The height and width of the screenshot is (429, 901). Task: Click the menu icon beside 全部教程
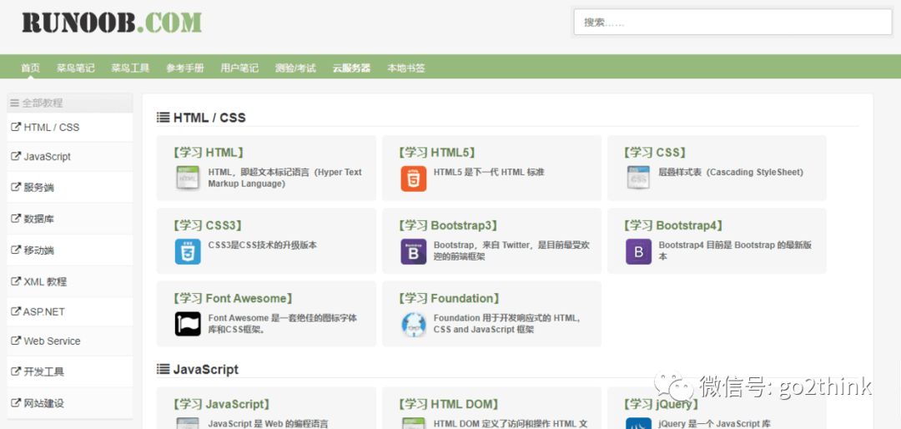point(15,103)
